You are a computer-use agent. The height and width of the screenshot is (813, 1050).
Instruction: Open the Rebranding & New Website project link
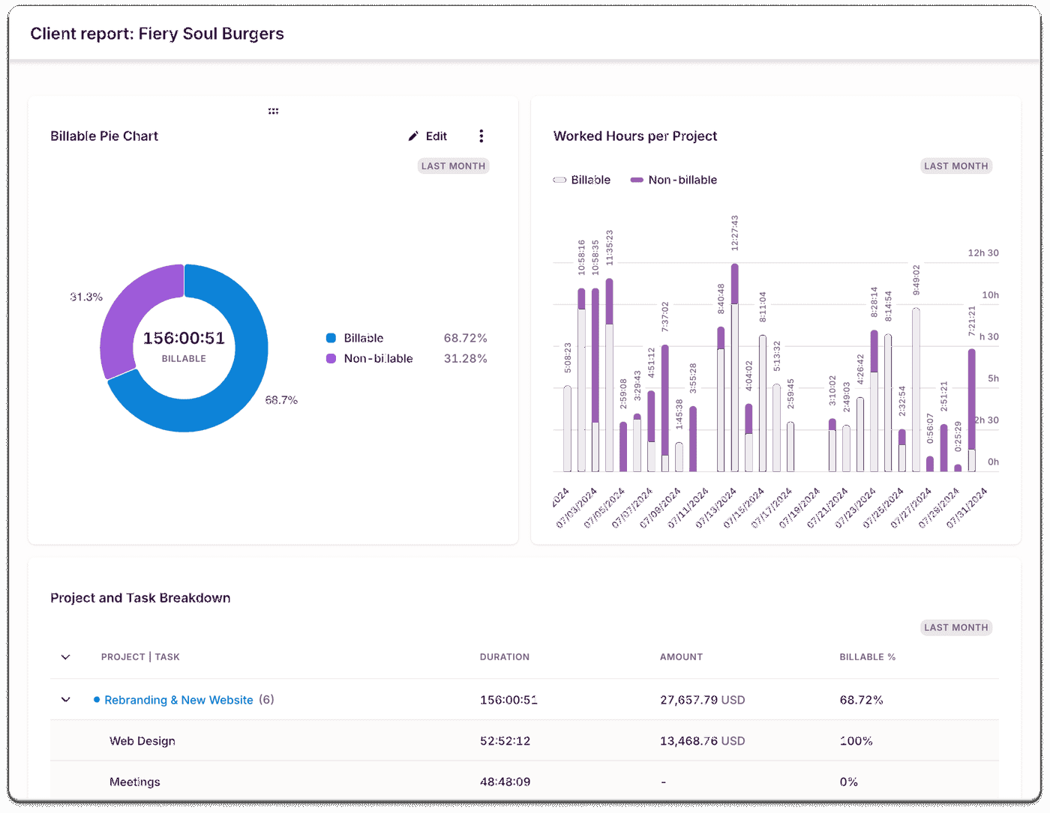click(178, 700)
